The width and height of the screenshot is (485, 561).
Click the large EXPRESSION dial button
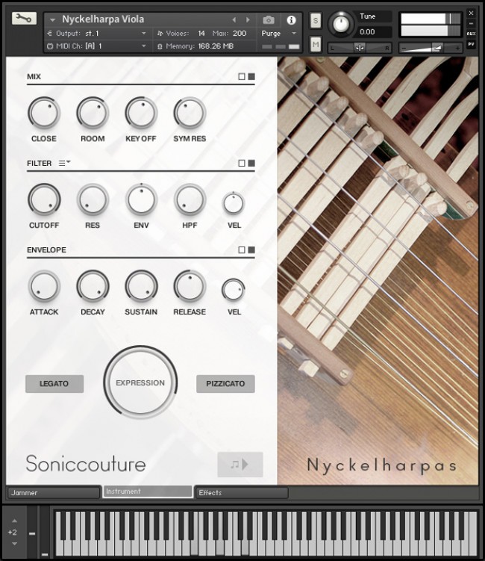tap(140, 382)
